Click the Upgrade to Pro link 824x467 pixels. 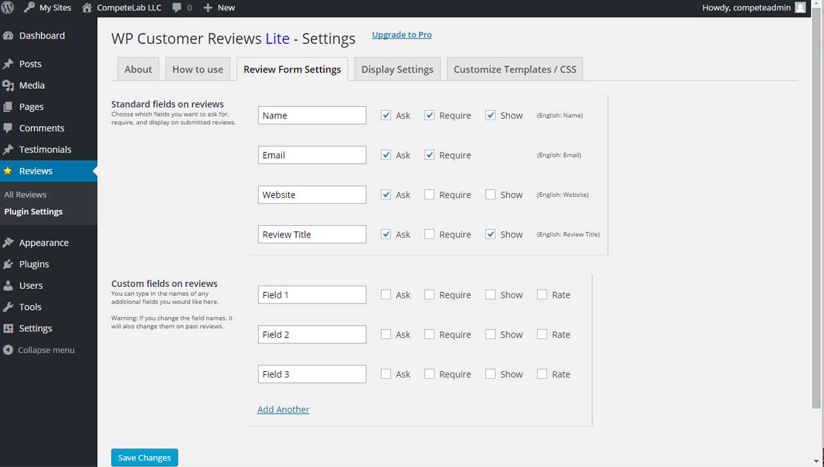click(x=402, y=35)
